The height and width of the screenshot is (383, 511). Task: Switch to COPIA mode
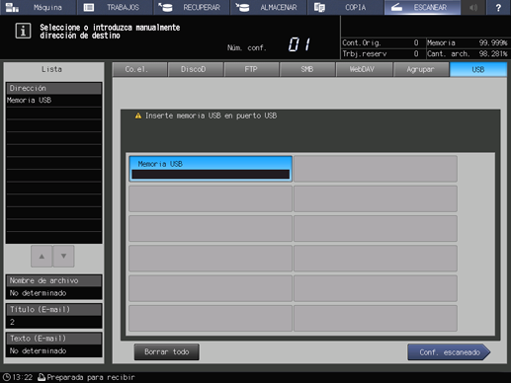[345, 7]
